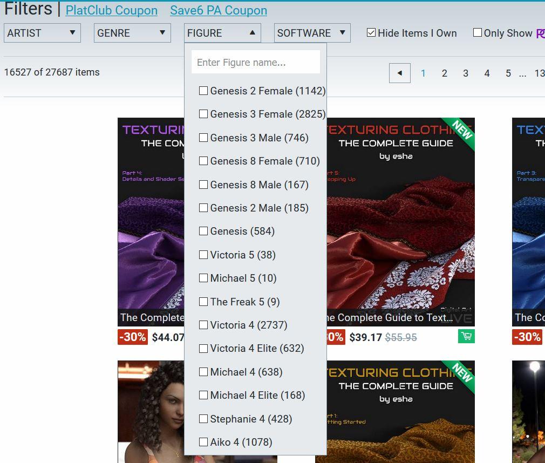Click the strikethrough $55.95 price
545x463 pixels.
pos(401,337)
